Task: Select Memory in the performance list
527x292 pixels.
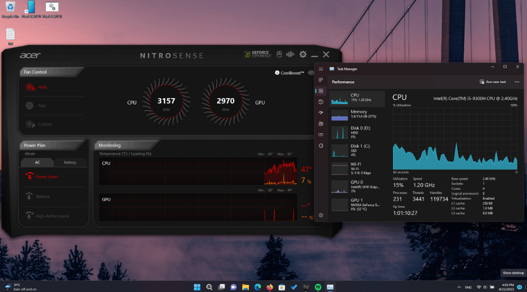Action: (x=357, y=114)
